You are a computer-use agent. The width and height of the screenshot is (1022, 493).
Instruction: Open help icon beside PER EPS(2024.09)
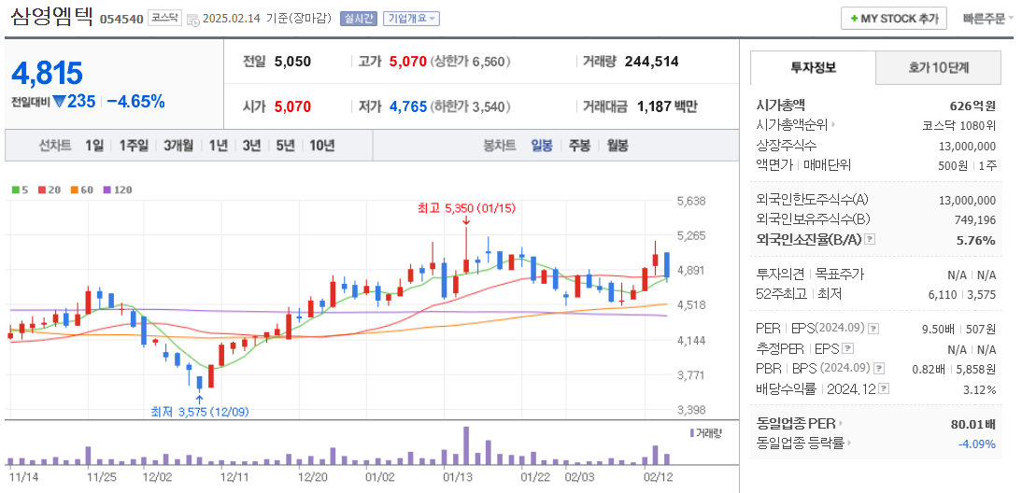(874, 329)
